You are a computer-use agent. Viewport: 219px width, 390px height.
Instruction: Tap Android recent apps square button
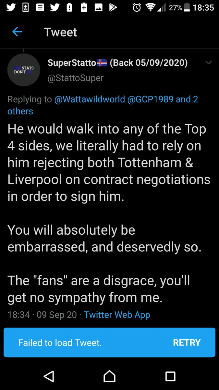pos(170,376)
